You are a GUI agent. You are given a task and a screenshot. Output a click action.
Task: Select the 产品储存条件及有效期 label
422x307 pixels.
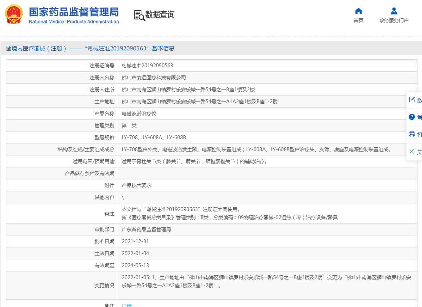tap(89, 173)
